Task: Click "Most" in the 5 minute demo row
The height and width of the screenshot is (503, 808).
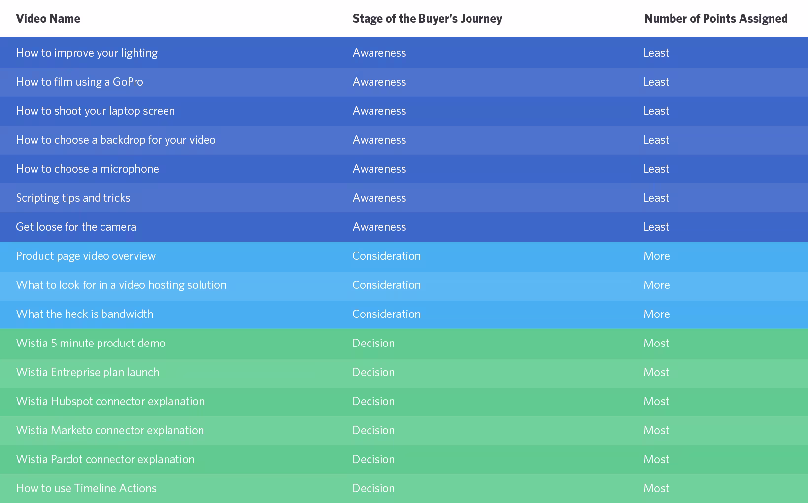Action: point(656,343)
